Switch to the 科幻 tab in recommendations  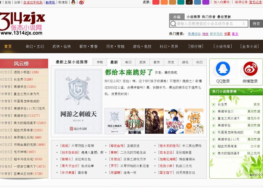(x=199, y=62)
